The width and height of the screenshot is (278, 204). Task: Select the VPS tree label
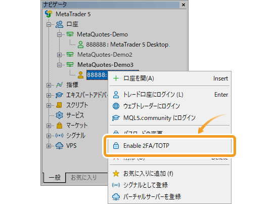tap(71, 146)
